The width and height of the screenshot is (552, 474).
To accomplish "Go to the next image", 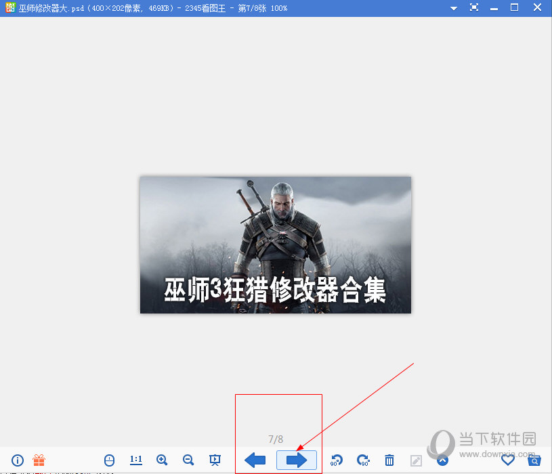I will 296,460.
